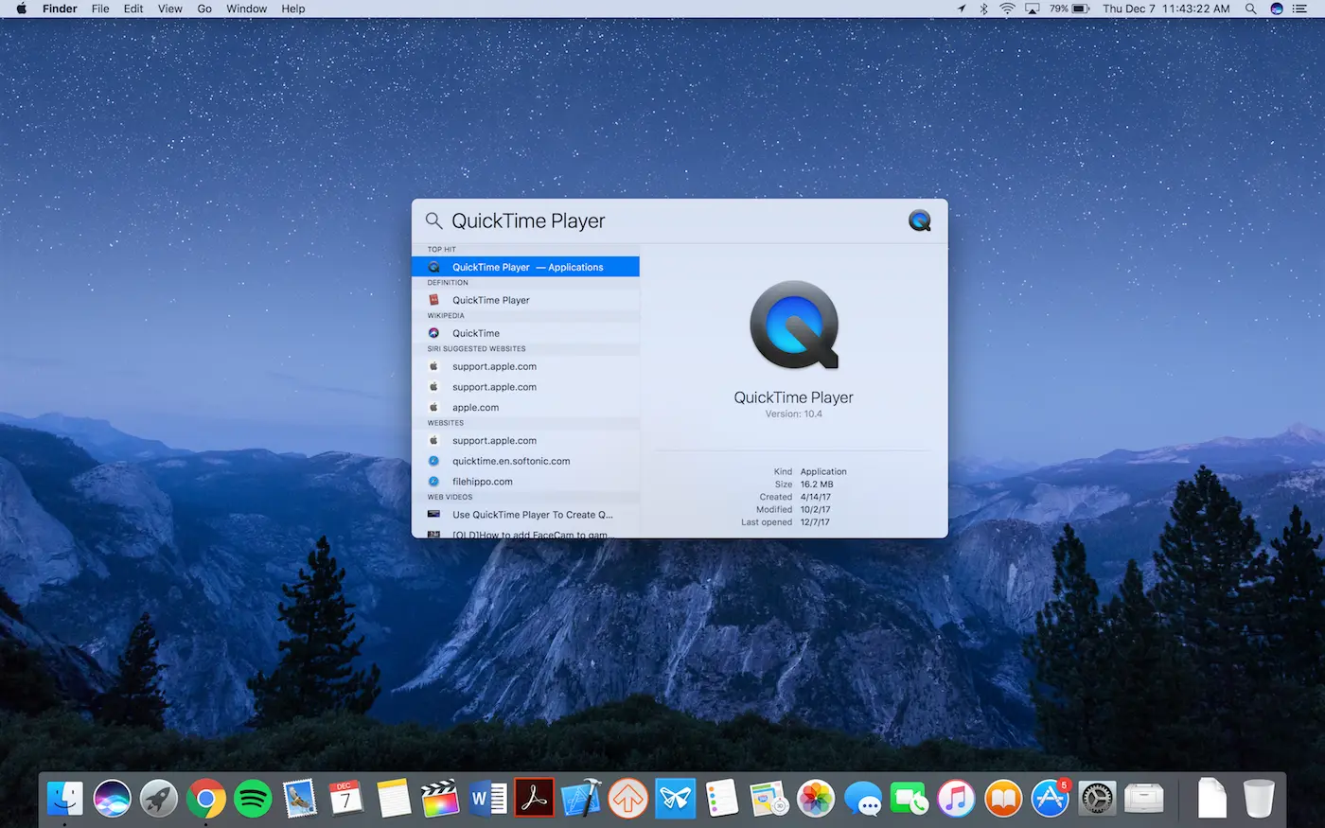Click the Created date 4/14/17
This screenshot has width=1325, height=828.
click(x=816, y=497)
